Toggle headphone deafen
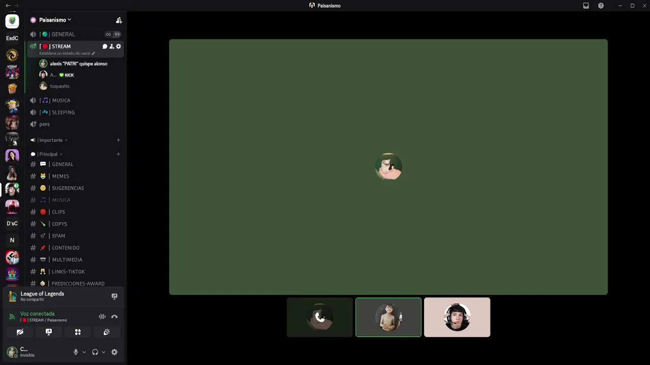 click(x=95, y=352)
